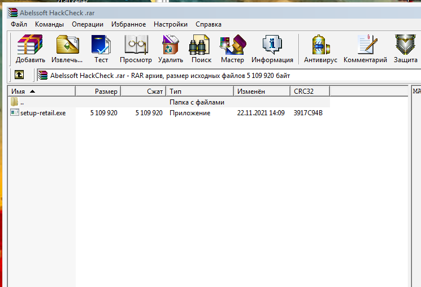Add archive Комментарий icon
Image resolution: width=421 pixels, height=287 pixels.
click(367, 44)
